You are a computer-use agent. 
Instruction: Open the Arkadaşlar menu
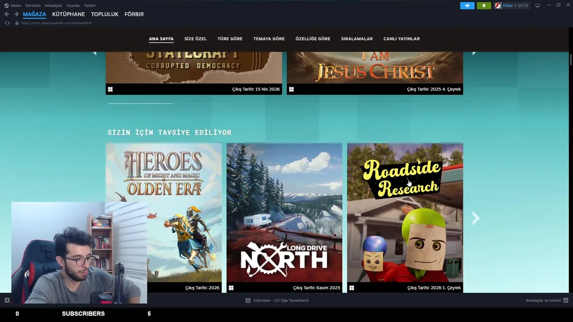(x=53, y=5)
